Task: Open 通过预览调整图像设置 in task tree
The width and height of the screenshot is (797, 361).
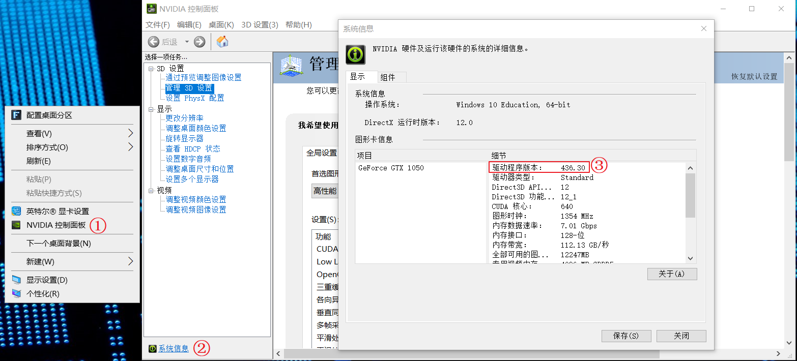Action: (204, 78)
